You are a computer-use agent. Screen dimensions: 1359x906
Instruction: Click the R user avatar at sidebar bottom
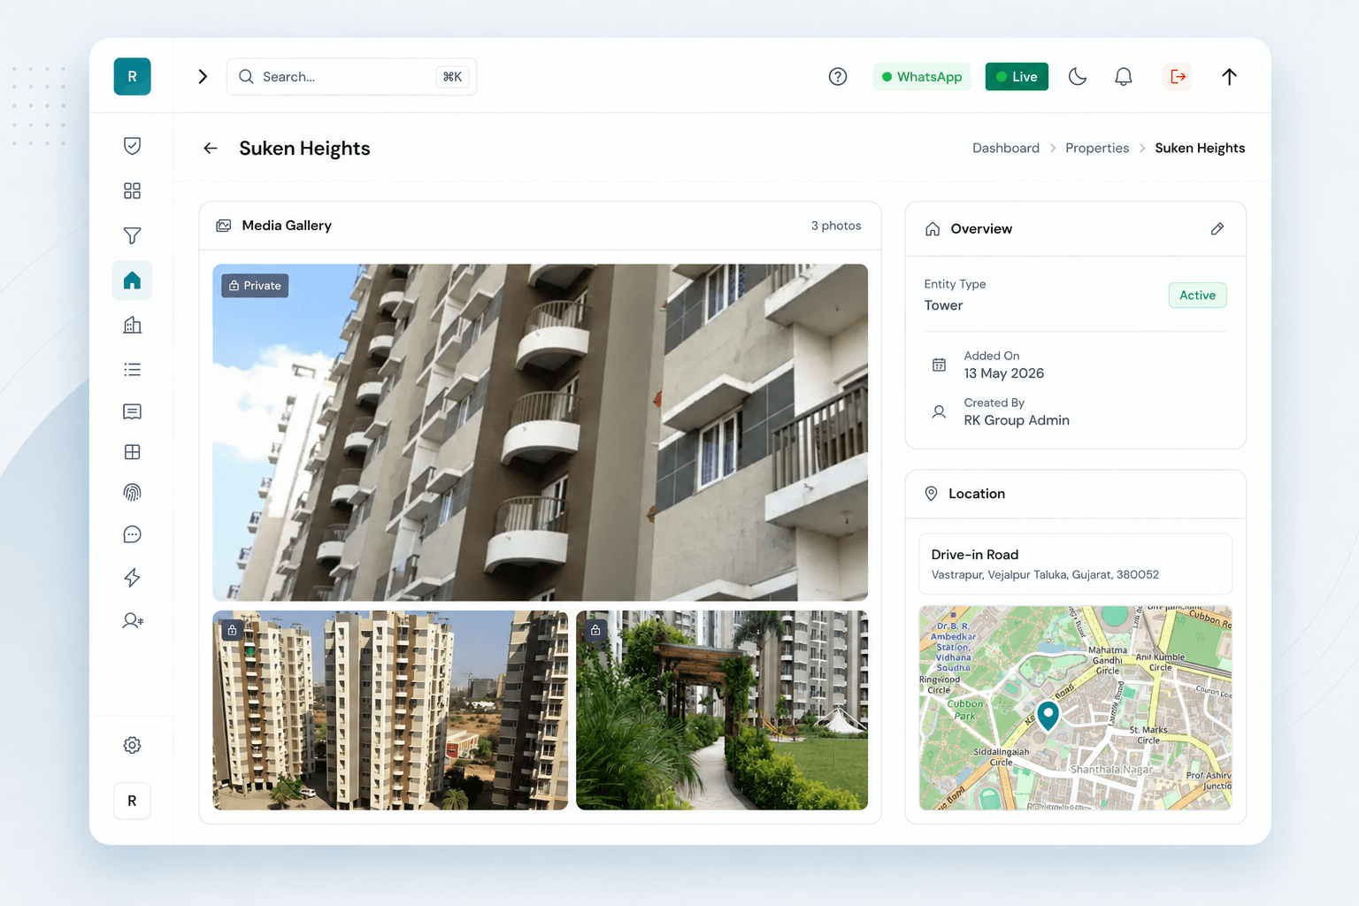[132, 801]
